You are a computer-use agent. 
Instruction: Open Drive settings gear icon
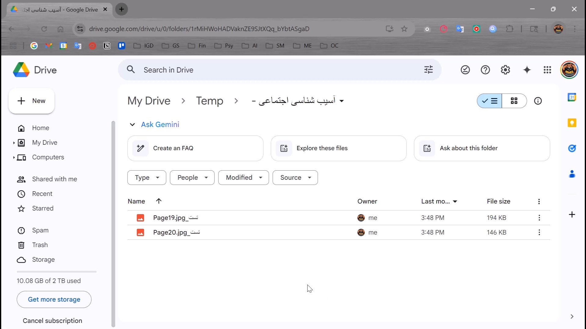[505, 70]
